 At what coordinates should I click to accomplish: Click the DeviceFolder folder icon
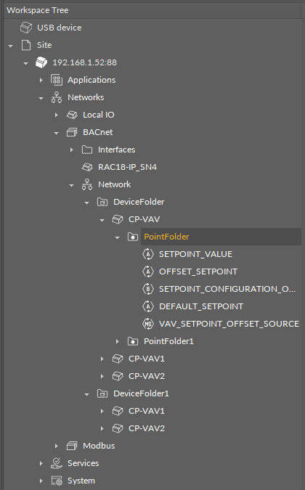click(102, 202)
